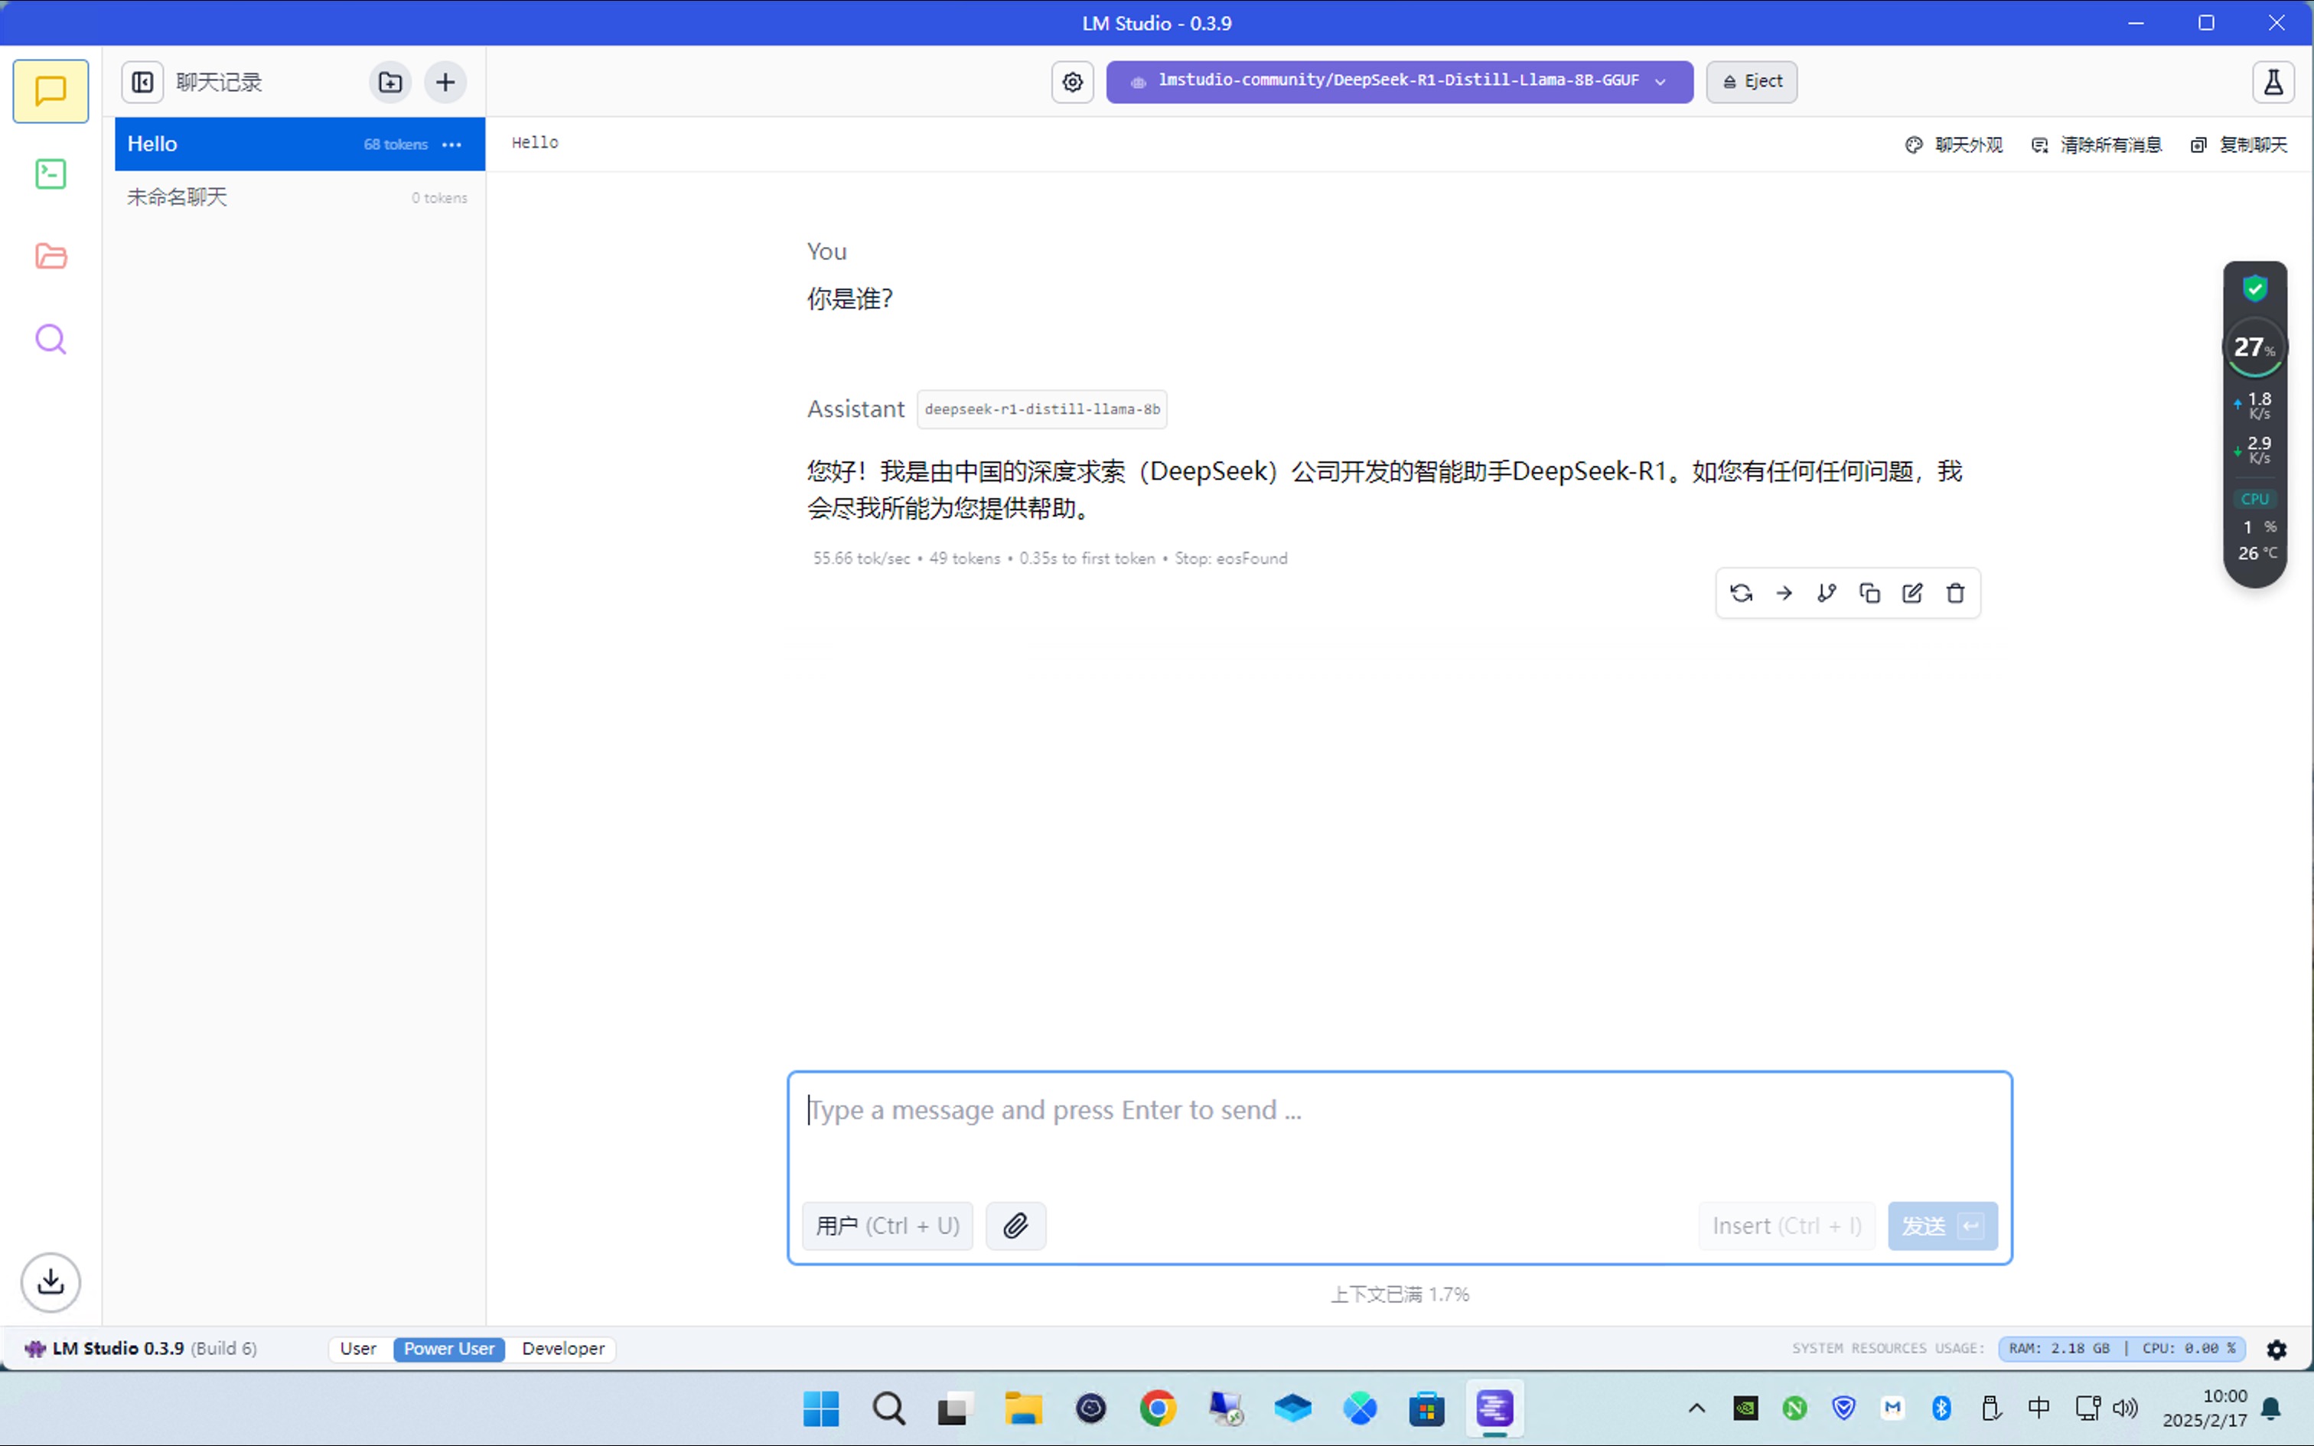Open the 未命名聊天 conversation
The image size is (2314, 1446).
(x=299, y=197)
